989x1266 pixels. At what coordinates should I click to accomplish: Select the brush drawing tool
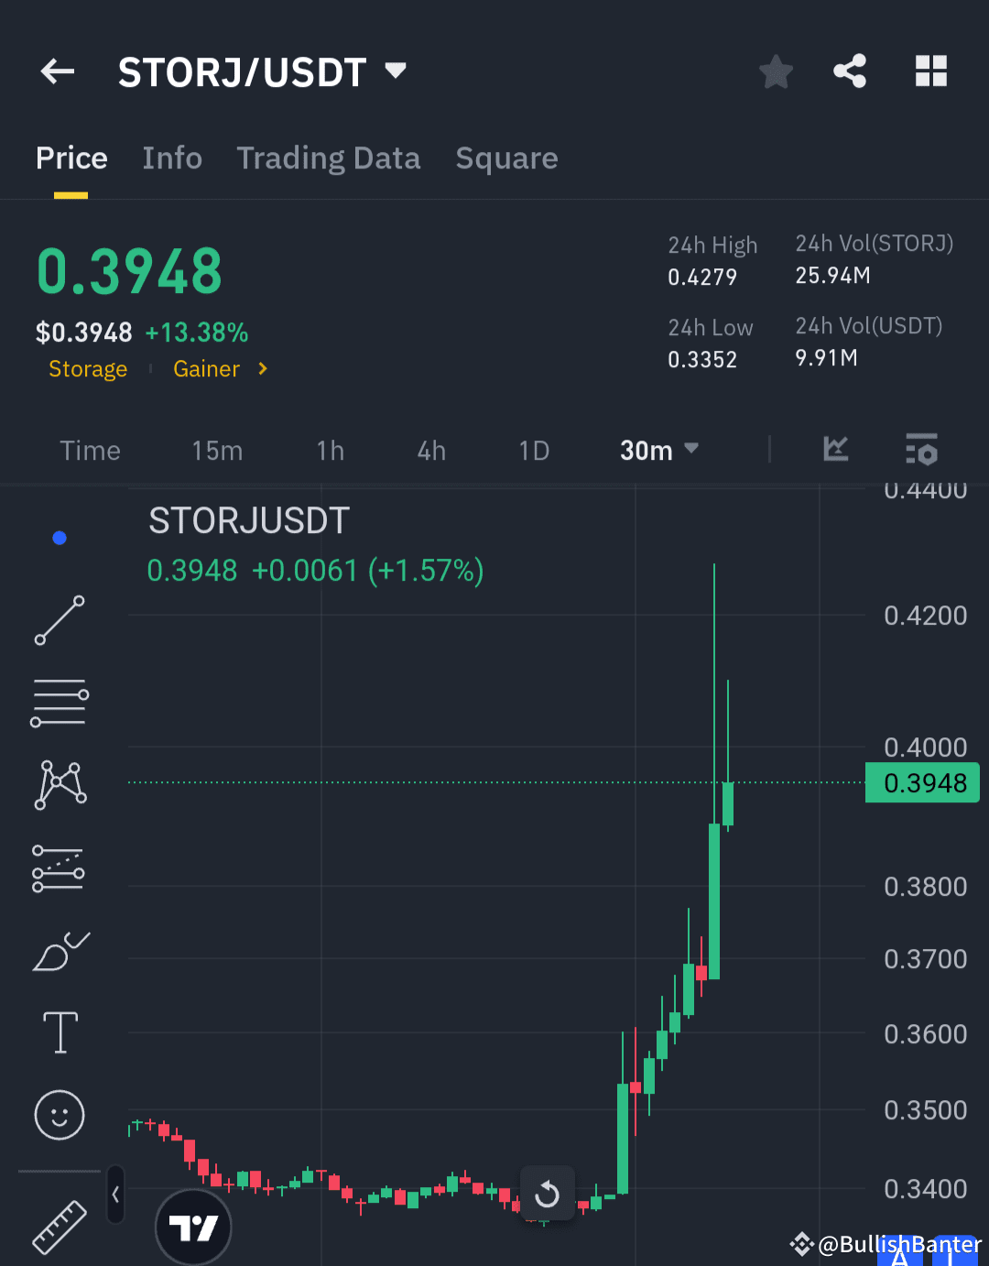60,951
